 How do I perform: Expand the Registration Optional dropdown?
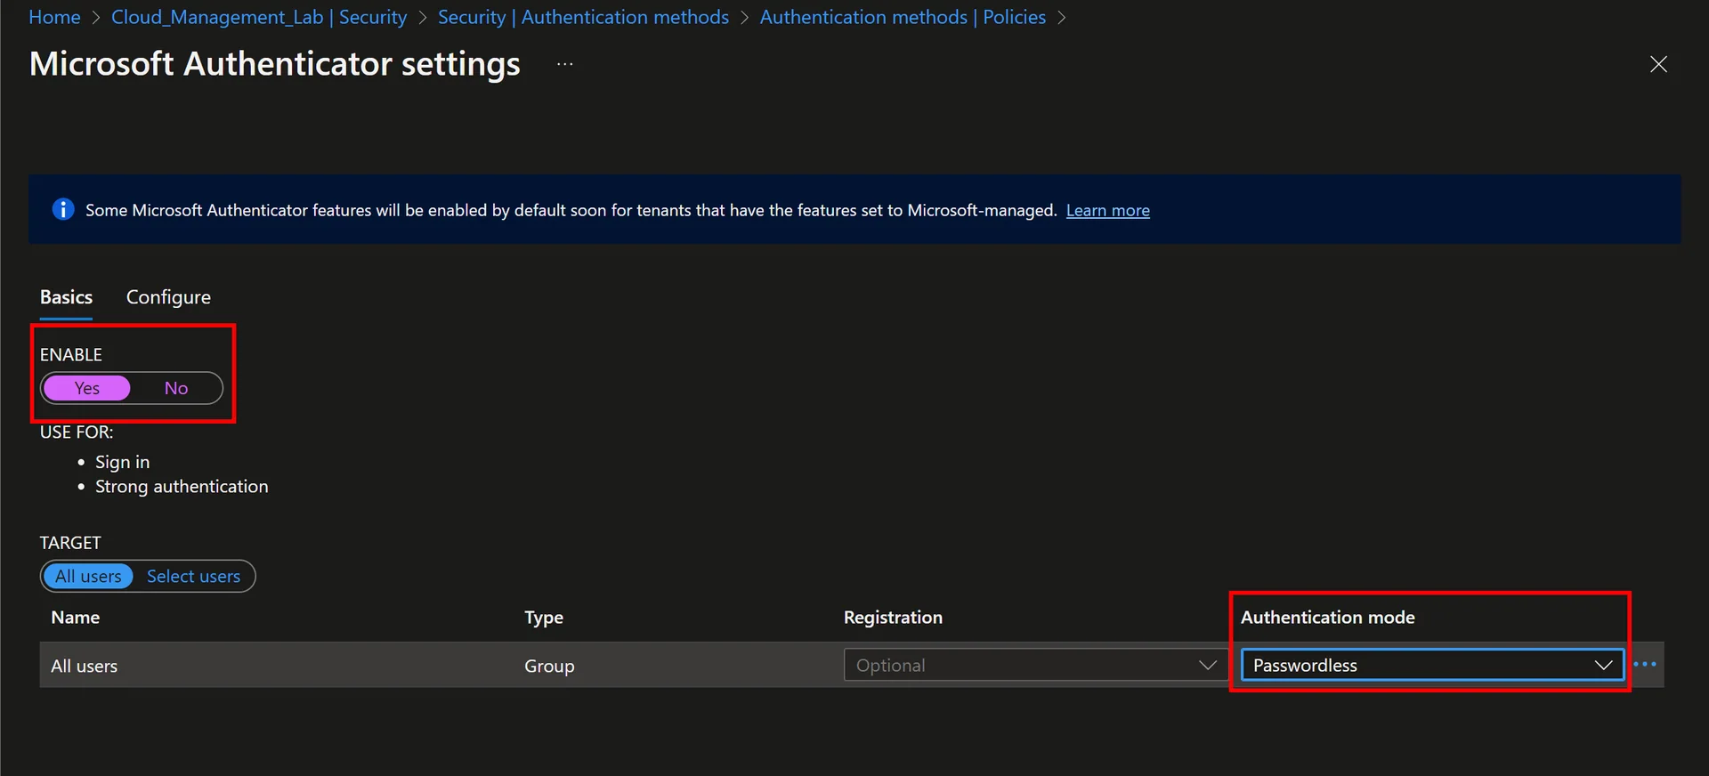1035,665
